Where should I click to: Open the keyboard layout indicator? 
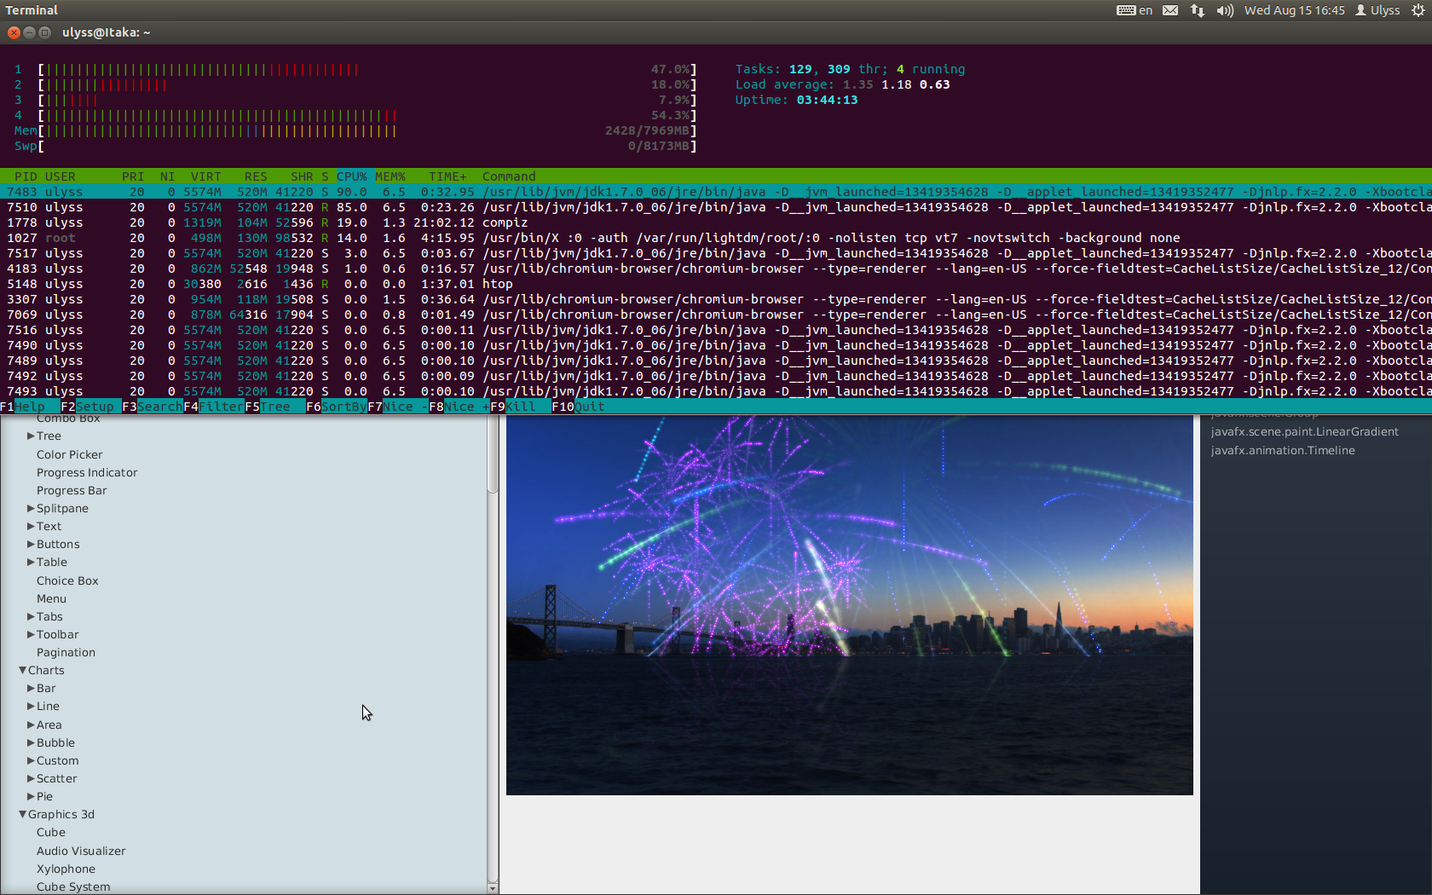pos(1134,10)
